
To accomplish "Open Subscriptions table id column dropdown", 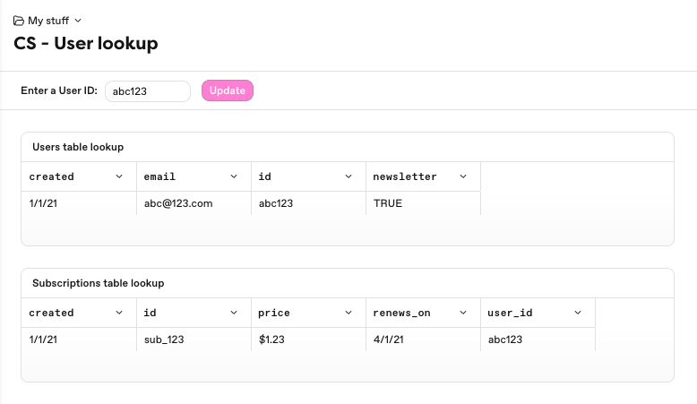I will [234, 313].
